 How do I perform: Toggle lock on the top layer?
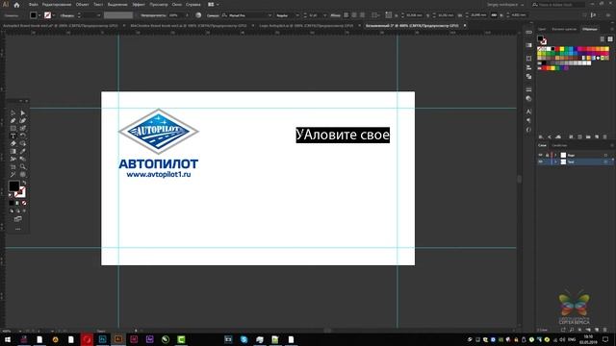coord(547,155)
